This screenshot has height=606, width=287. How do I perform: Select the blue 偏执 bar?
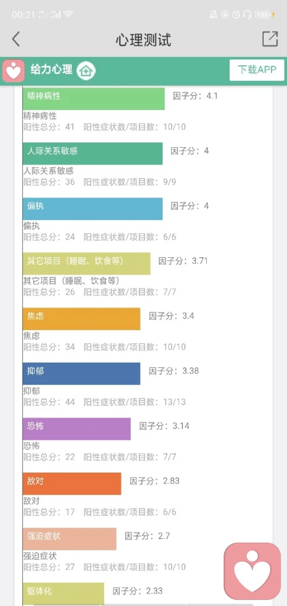click(x=93, y=209)
